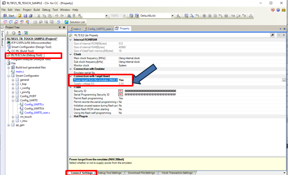Image resolution: width=288 pixels, height=175 pixels.
Task: Click the Rebuild Project icon
Action: pos(137,16)
